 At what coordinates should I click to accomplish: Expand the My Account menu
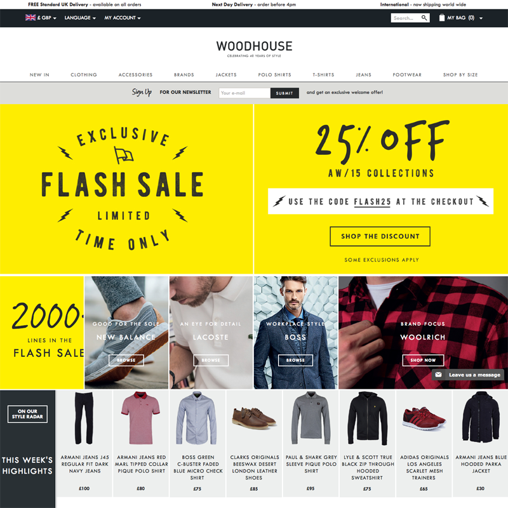click(123, 18)
